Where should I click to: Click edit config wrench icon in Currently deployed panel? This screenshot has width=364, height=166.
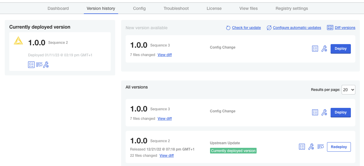click(x=46, y=65)
